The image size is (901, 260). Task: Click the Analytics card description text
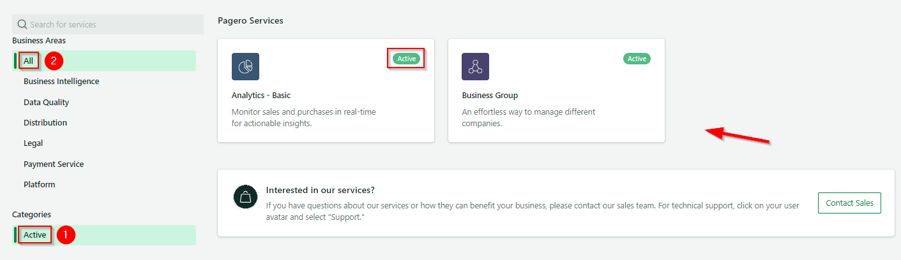tap(304, 117)
